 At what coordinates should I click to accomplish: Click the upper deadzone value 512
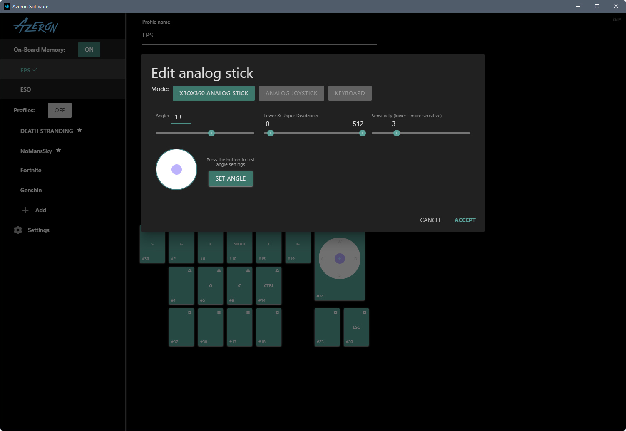coord(358,124)
